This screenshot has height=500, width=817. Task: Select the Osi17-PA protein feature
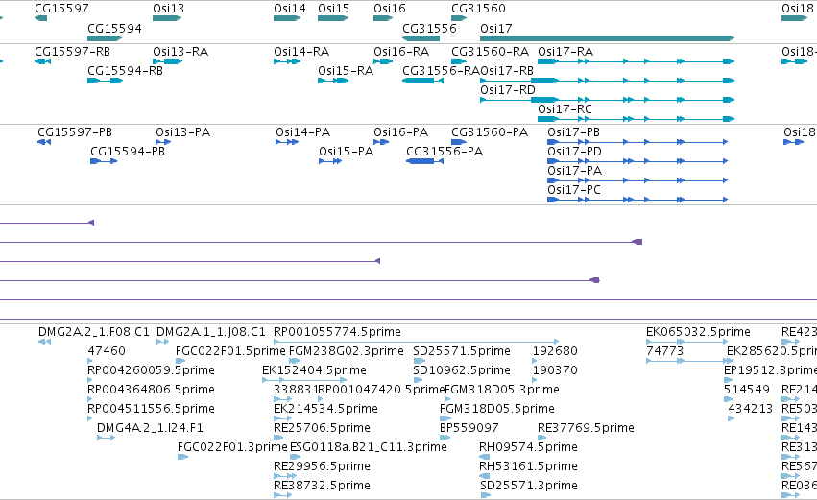click(x=637, y=180)
